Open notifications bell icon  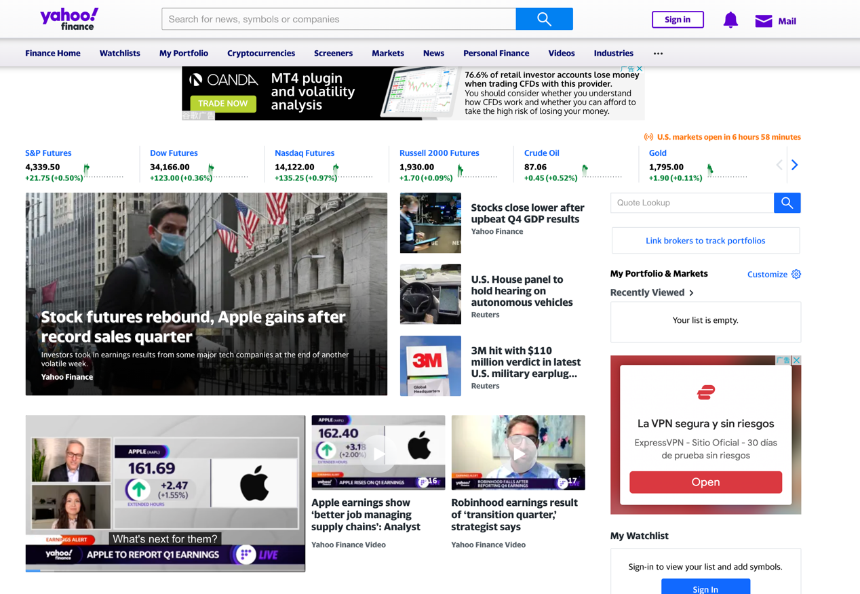point(730,20)
